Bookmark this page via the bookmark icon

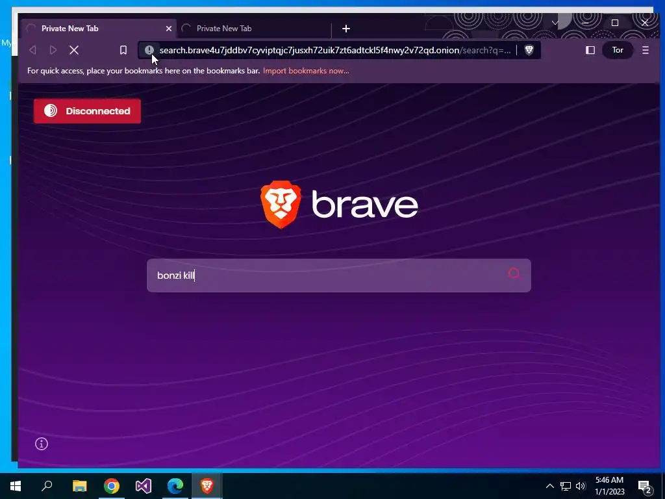123,50
